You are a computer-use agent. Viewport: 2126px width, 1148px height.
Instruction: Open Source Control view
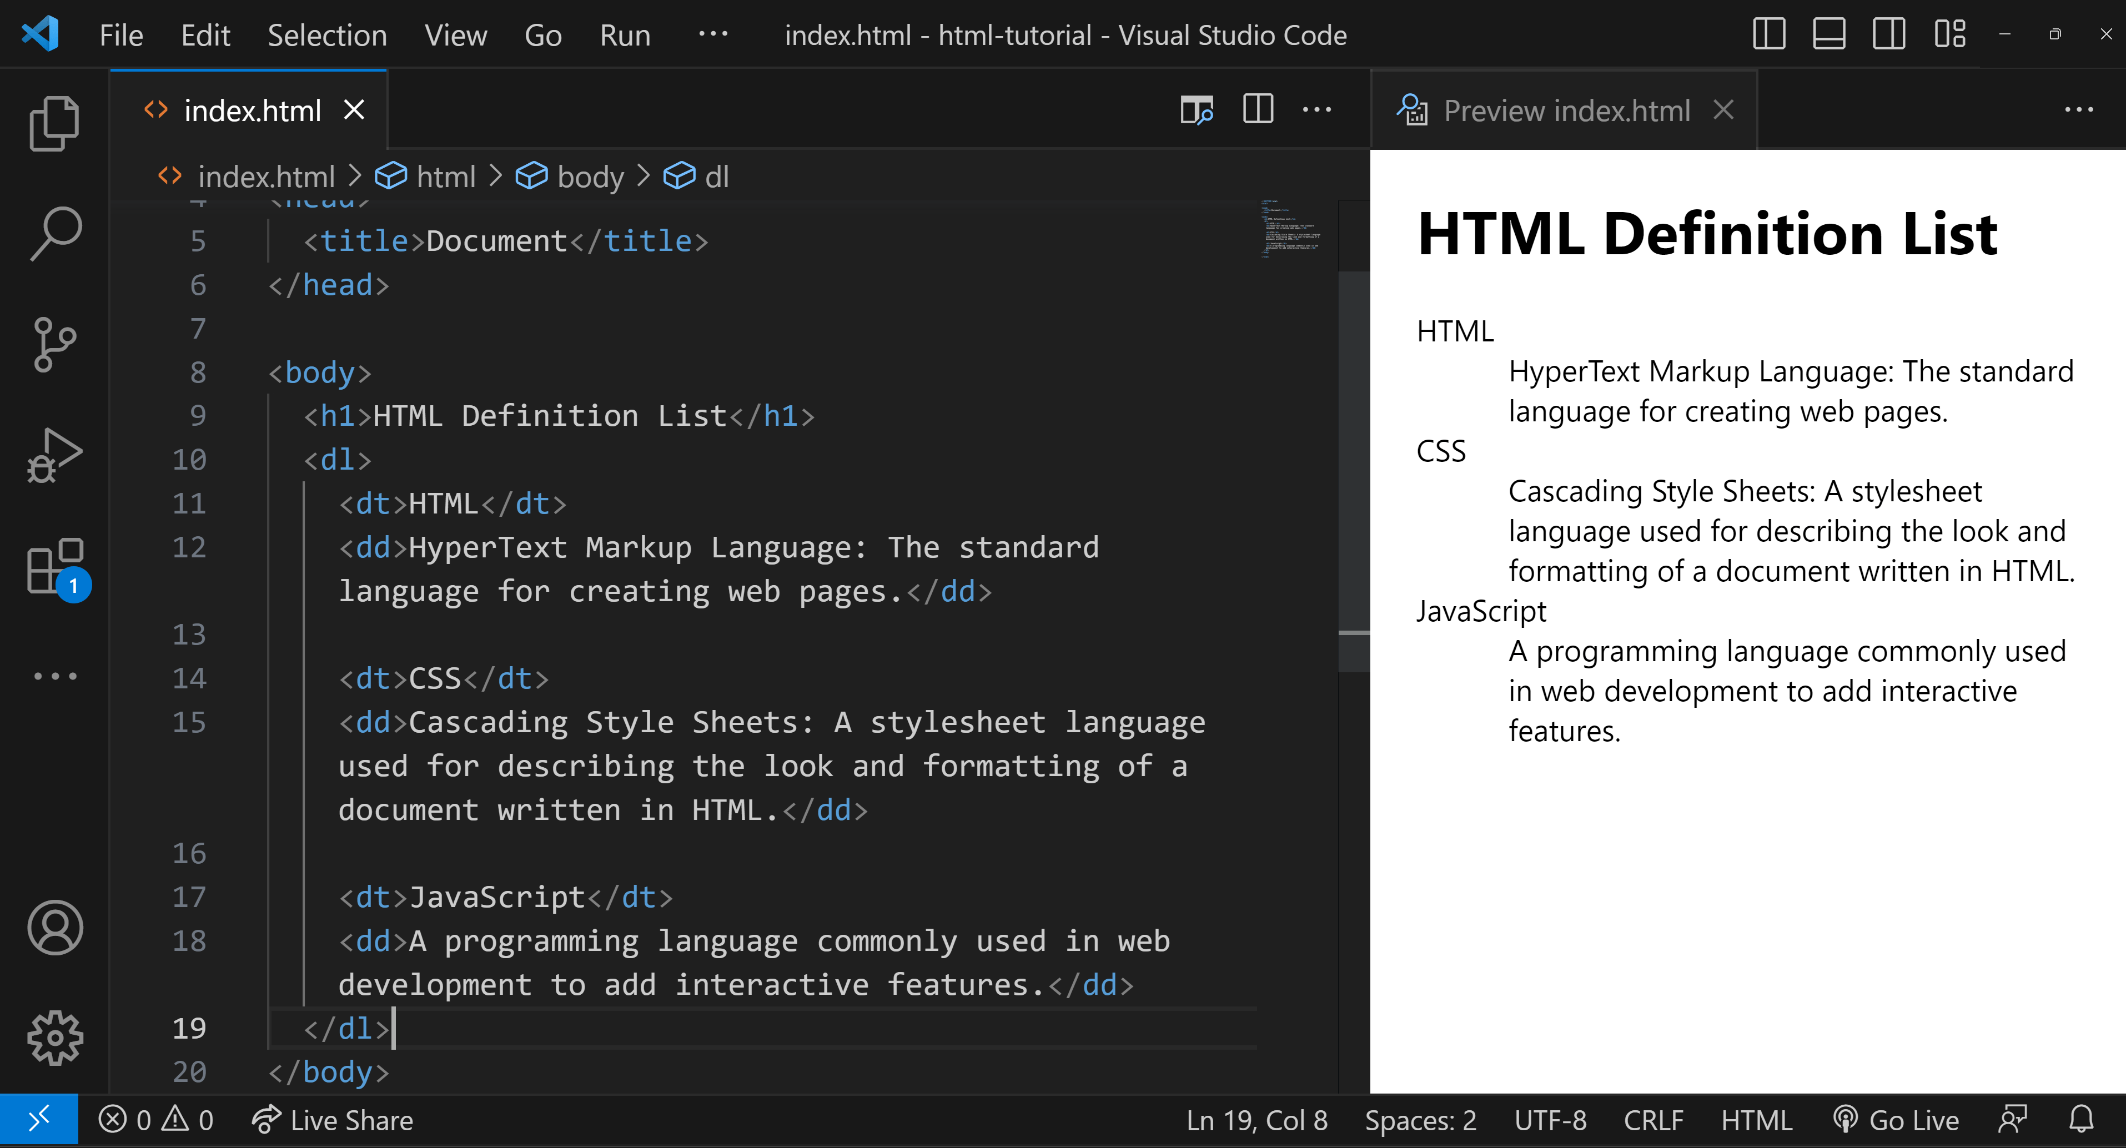54,344
